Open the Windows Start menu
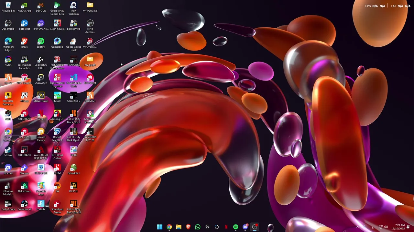 point(159,227)
